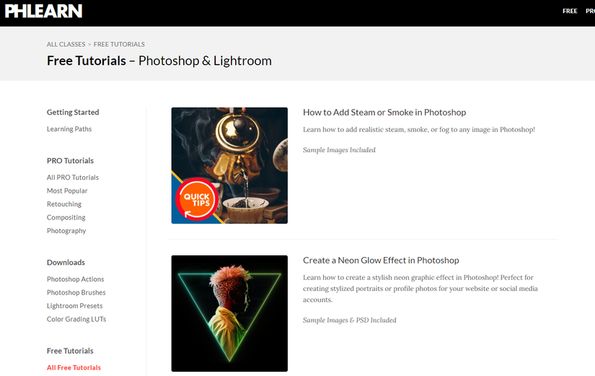The image size is (595, 376).
Task: Choose the Retouching category
Action: [x=64, y=204]
